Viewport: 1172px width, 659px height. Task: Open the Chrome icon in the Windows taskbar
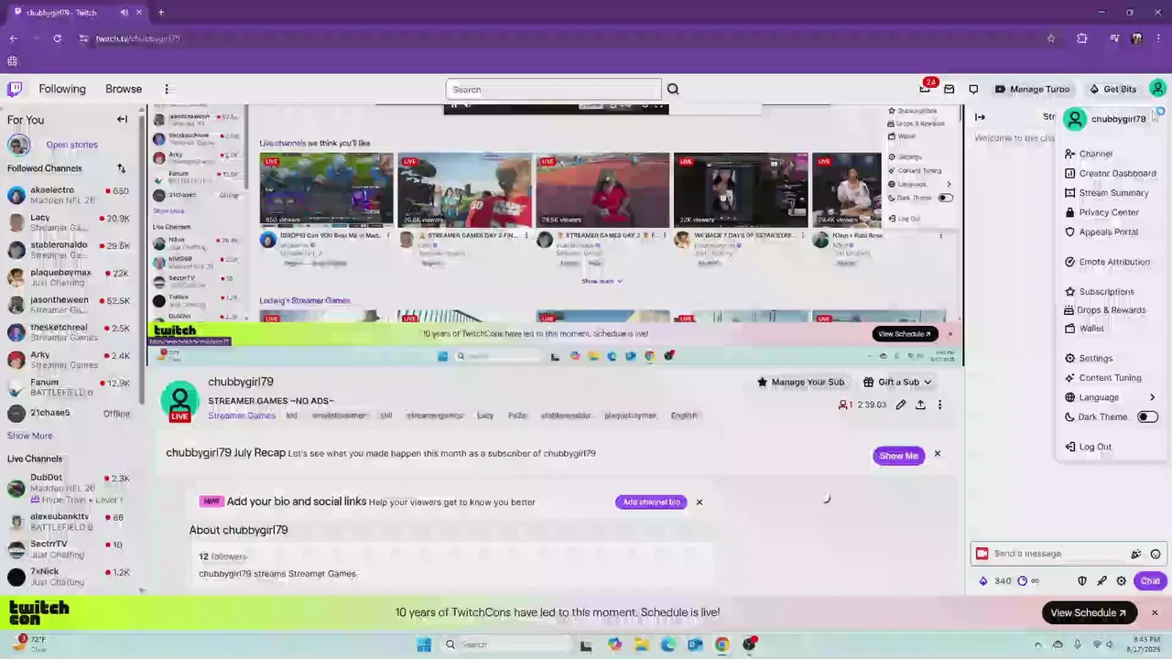[x=722, y=644]
